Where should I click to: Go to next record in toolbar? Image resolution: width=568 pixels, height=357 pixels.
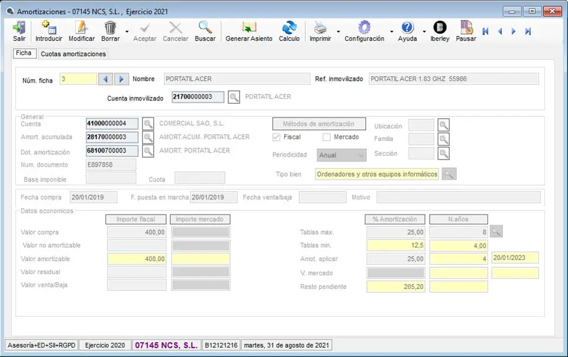[514, 31]
